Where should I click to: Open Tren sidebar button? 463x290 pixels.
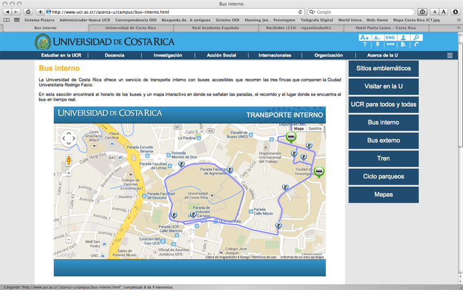pyautogui.click(x=383, y=158)
